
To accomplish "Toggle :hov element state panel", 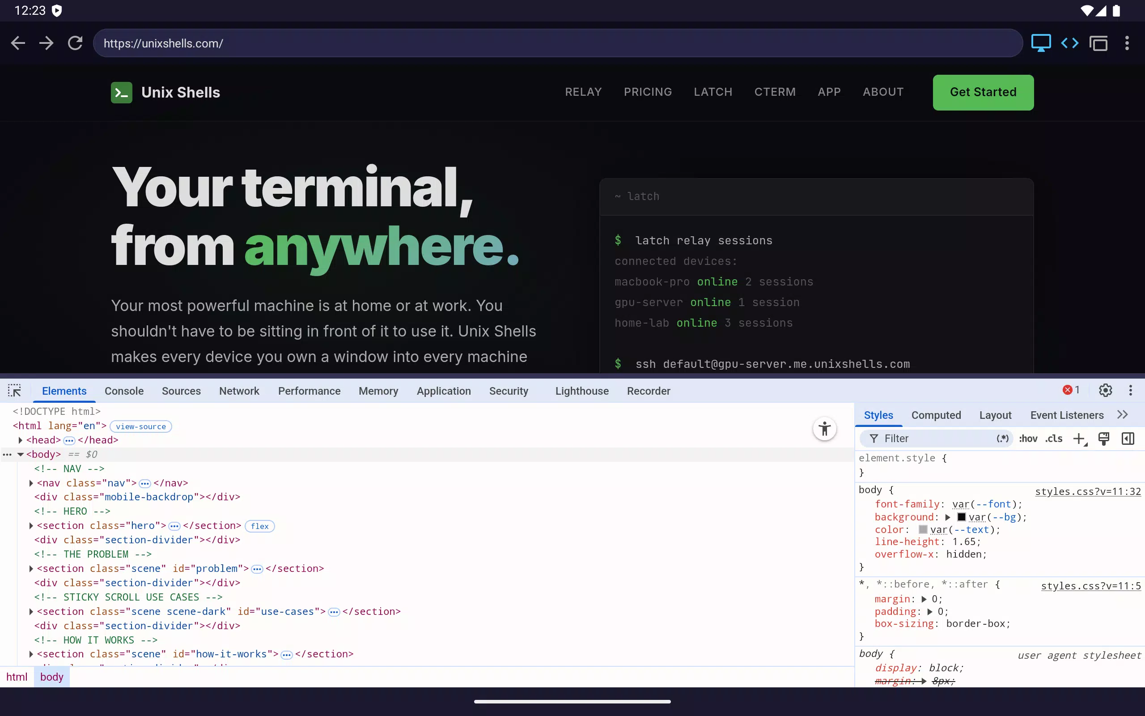I will [1028, 439].
